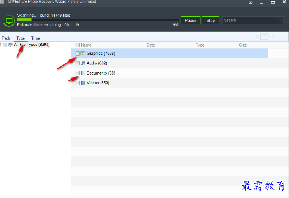Click the Documents page icon
The height and width of the screenshot is (198, 289).
click(83, 73)
